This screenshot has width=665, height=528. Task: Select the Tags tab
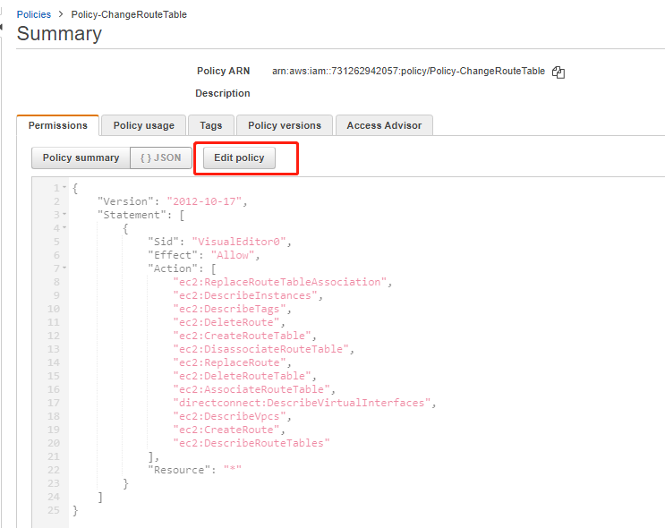[211, 125]
